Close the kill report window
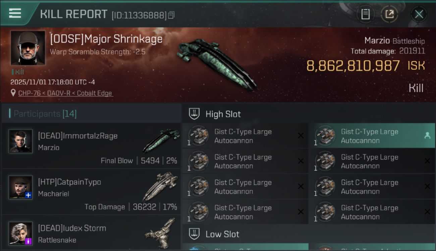The image size is (436, 251). 419,14
